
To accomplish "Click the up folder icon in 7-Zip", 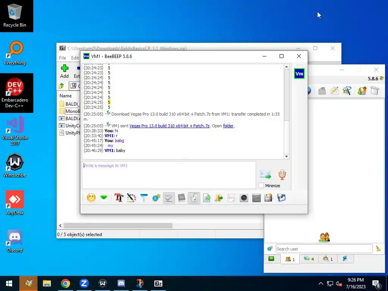I will point(61,86).
